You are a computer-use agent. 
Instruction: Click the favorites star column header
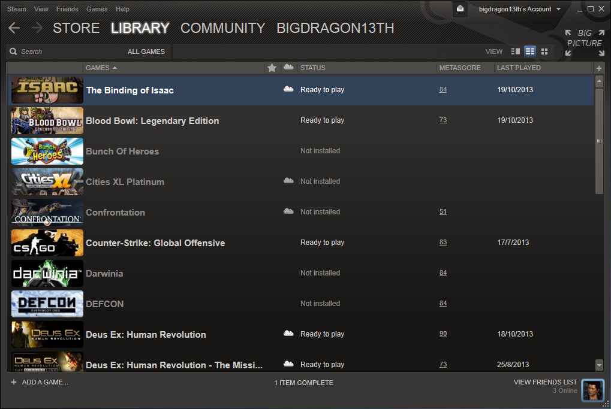click(x=272, y=68)
